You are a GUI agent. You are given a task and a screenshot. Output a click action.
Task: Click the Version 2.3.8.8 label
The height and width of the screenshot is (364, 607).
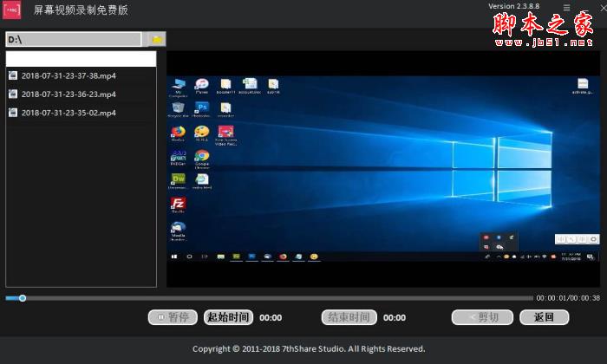[x=513, y=6]
